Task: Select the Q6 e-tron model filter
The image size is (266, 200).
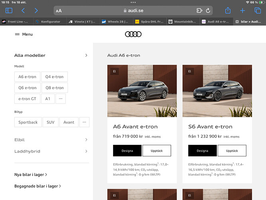Action: tap(28, 88)
